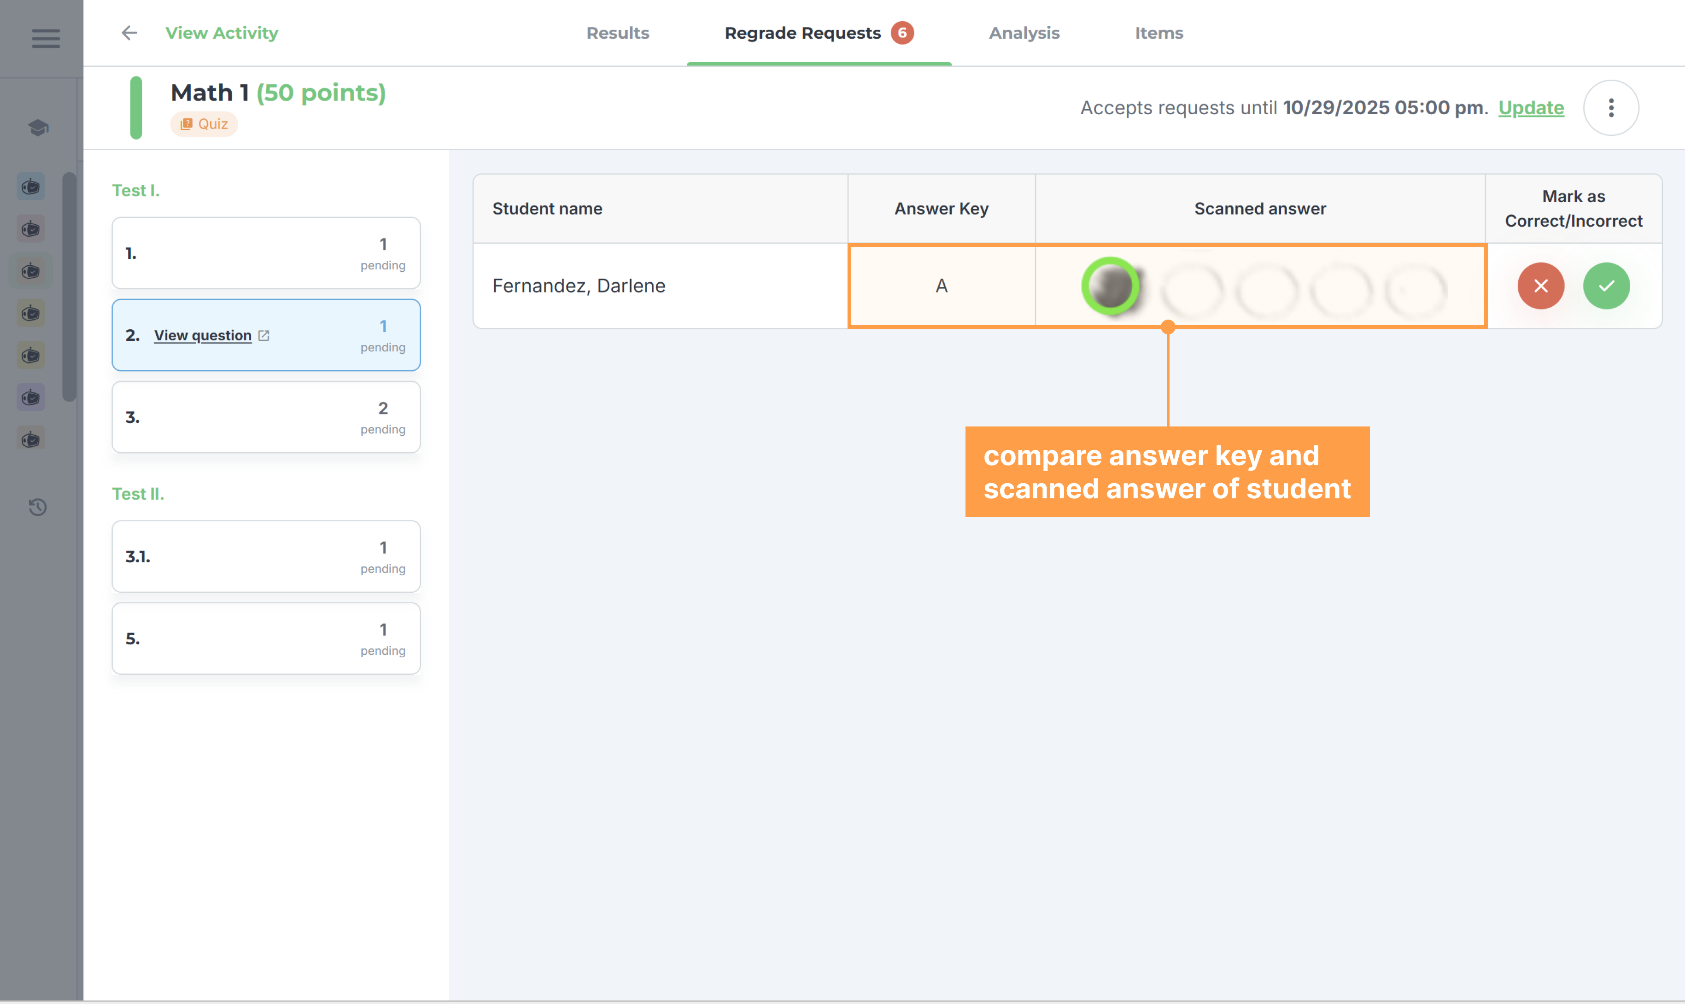Viewport: 1685px width, 1004px height.
Task: Click the back arrow beside View Activity
Action: pyautogui.click(x=129, y=33)
